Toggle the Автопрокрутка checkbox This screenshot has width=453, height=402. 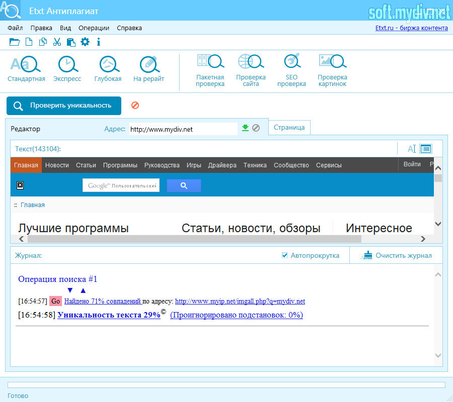pyautogui.click(x=285, y=255)
